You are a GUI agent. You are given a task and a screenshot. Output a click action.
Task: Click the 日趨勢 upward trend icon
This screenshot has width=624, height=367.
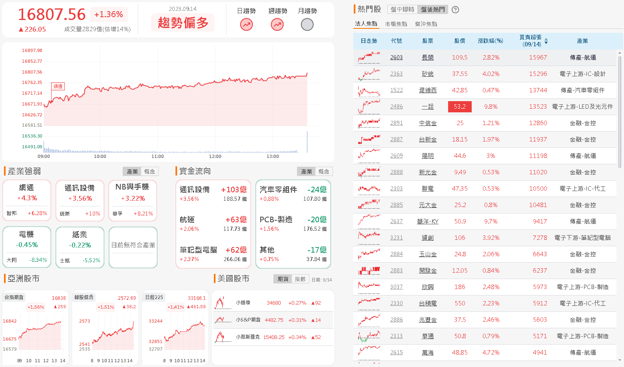point(246,25)
